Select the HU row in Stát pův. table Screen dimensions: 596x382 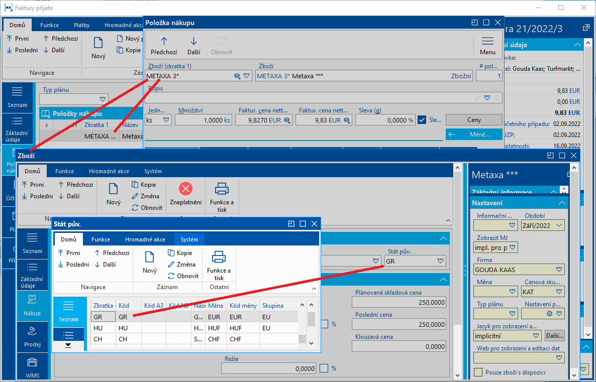(x=194, y=328)
